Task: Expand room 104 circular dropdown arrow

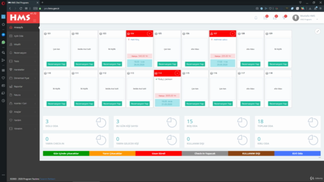Action: pos(149,34)
